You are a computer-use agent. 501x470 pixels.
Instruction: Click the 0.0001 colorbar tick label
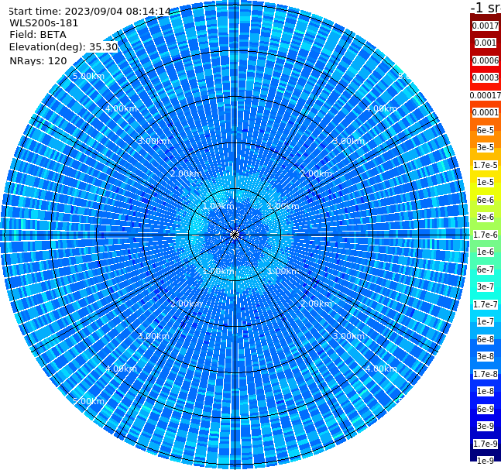[486, 112]
